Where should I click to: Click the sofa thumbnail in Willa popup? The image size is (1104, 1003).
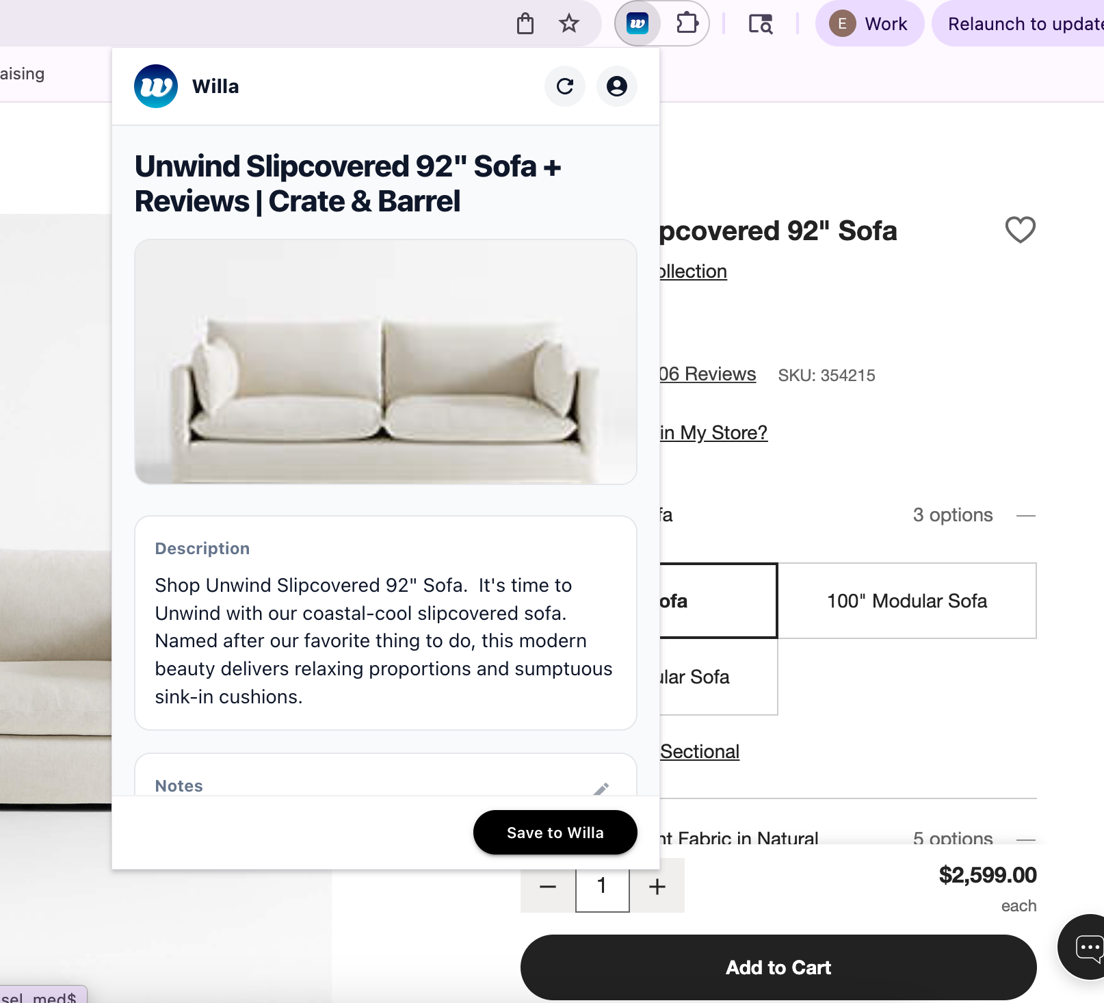[x=386, y=362]
